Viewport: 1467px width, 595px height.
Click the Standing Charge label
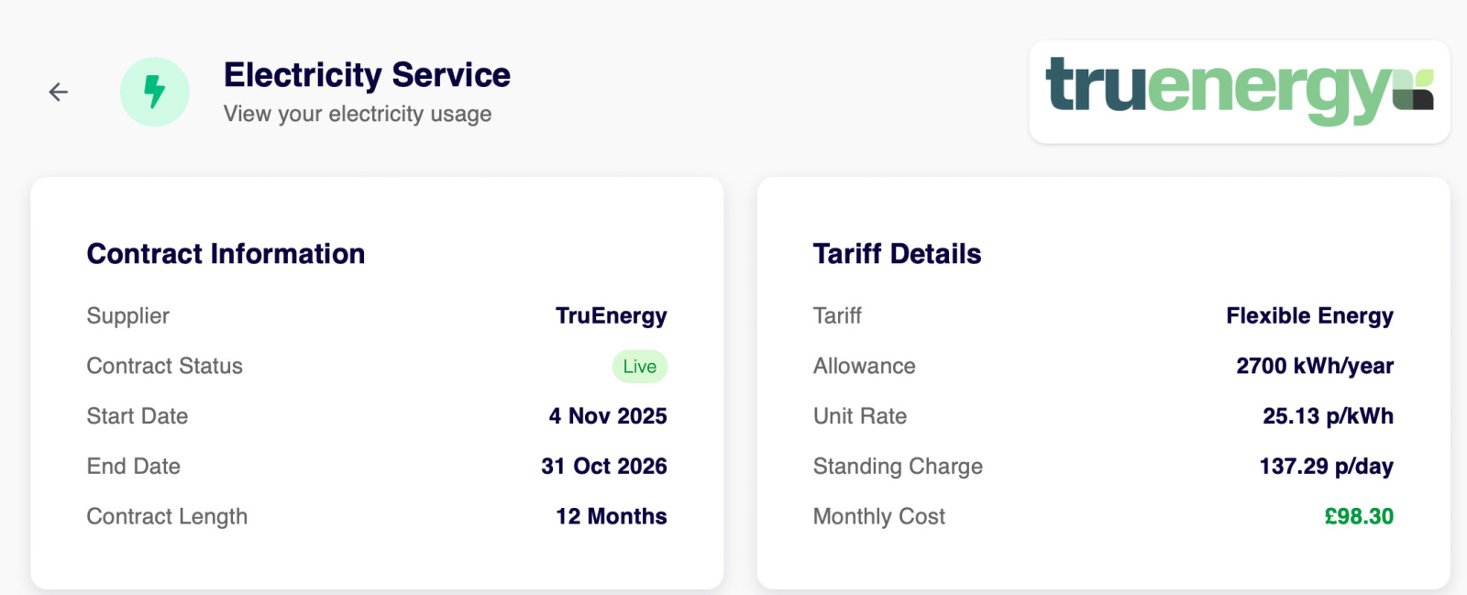[x=898, y=467]
